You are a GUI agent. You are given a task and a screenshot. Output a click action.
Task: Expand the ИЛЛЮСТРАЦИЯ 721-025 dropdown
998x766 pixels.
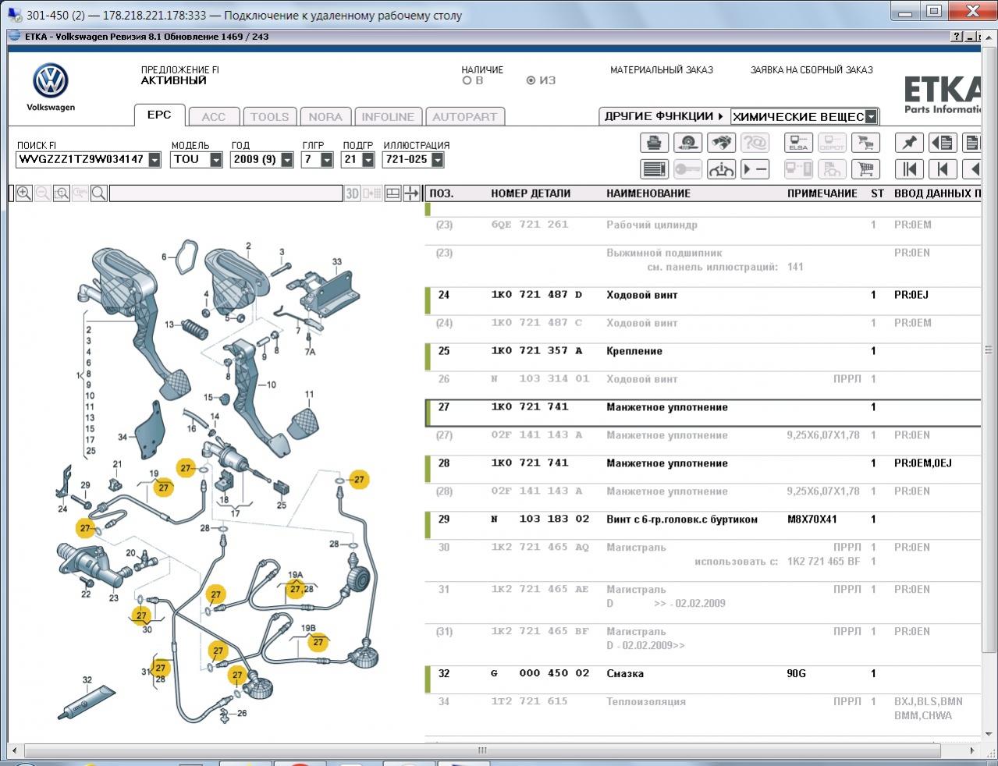(438, 160)
